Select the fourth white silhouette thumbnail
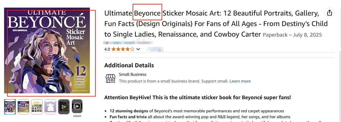The image size is (341, 122). [x=50, y=106]
